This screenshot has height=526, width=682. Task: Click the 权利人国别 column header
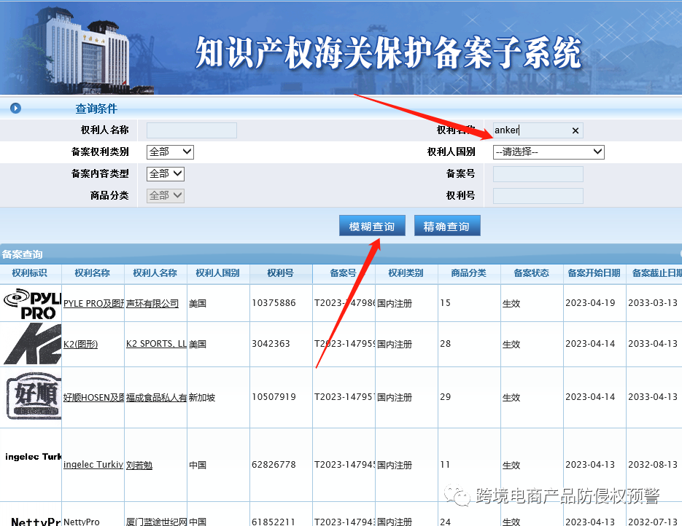tap(217, 273)
